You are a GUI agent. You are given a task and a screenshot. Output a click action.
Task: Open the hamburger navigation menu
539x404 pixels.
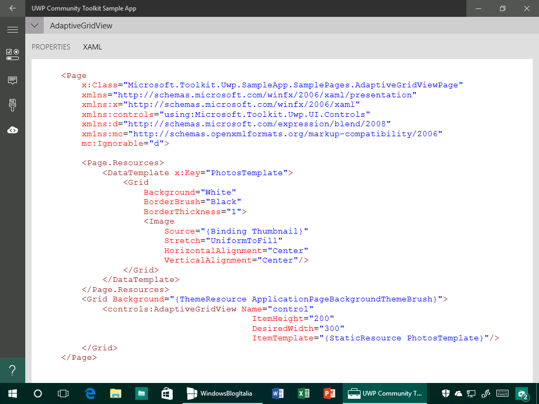(x=13, y=29)
